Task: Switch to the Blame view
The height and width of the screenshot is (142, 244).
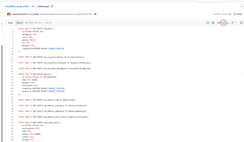Action: [x=19, y=23]
